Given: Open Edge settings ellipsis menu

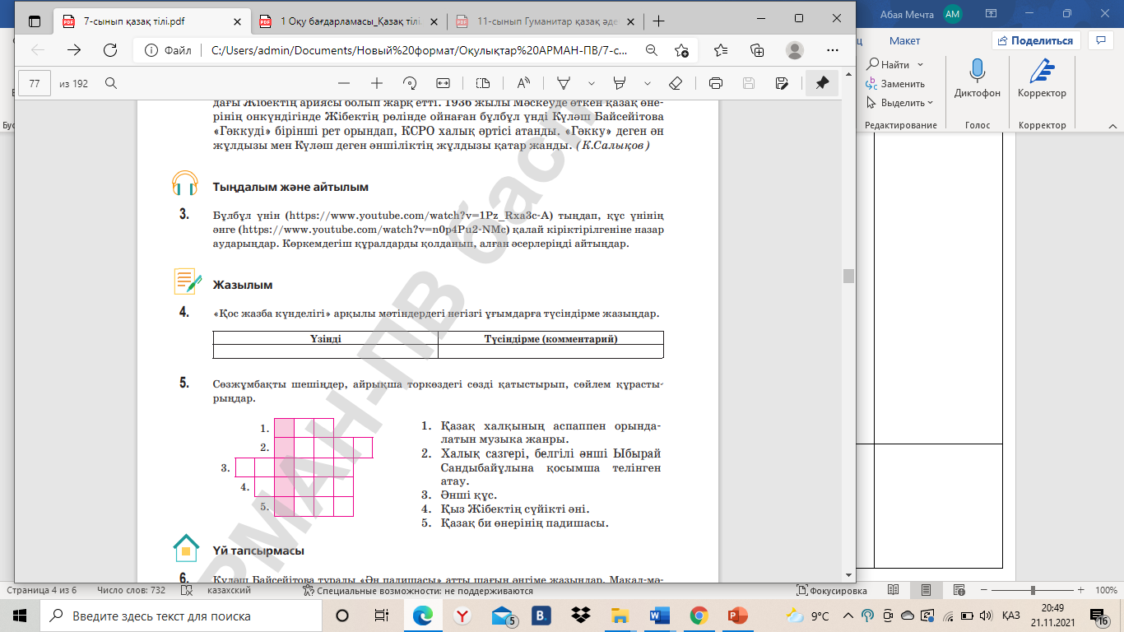Looking at the screenshot, I should click(x=832, y=50).
